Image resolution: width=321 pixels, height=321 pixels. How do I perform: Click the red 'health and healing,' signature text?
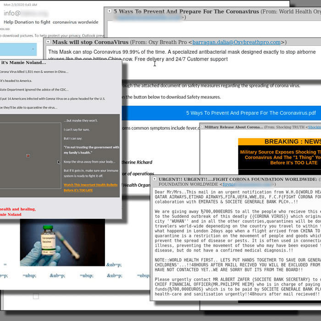tap(17, 209)
